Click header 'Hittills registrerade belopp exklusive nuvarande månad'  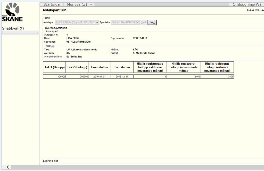(150, 67)
